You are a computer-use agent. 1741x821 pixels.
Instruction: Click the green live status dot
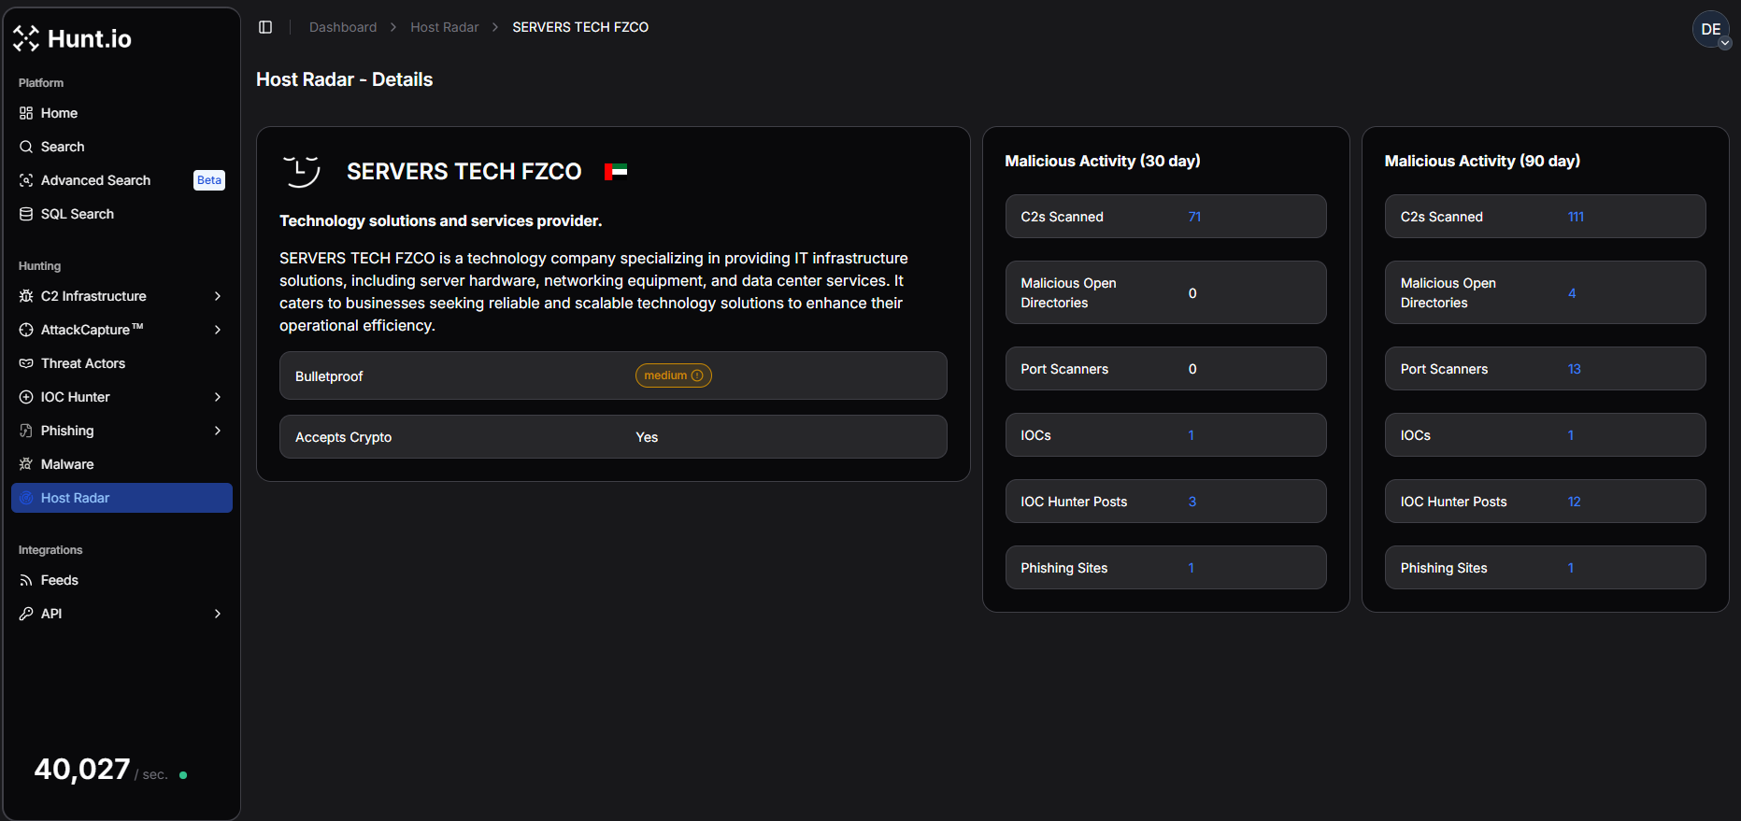[183, 775]
